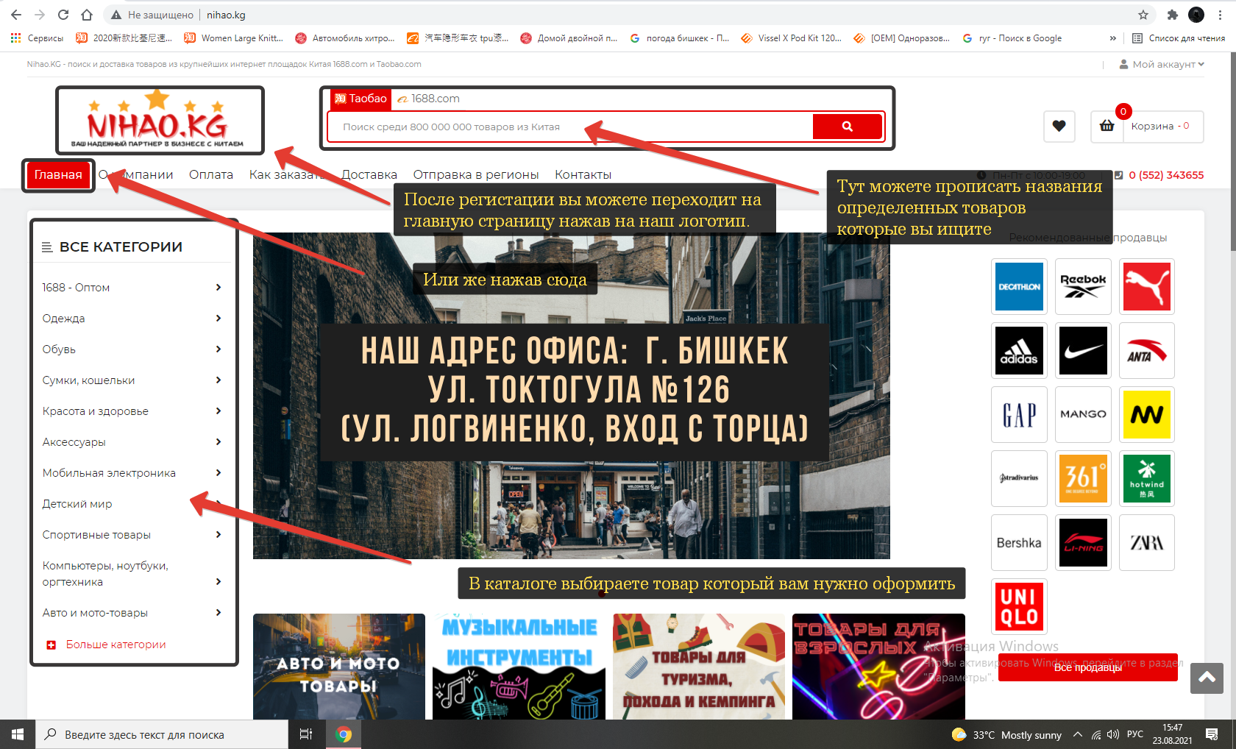Click the product search input field
This screenshot has height=749, width=1236.
[x=570, y=127]
